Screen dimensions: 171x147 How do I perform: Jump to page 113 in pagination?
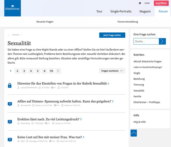tap(51, 71)
